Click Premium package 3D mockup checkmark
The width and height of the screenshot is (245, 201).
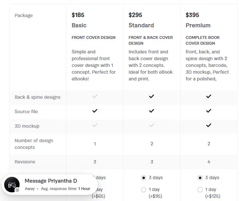point(208,125)
